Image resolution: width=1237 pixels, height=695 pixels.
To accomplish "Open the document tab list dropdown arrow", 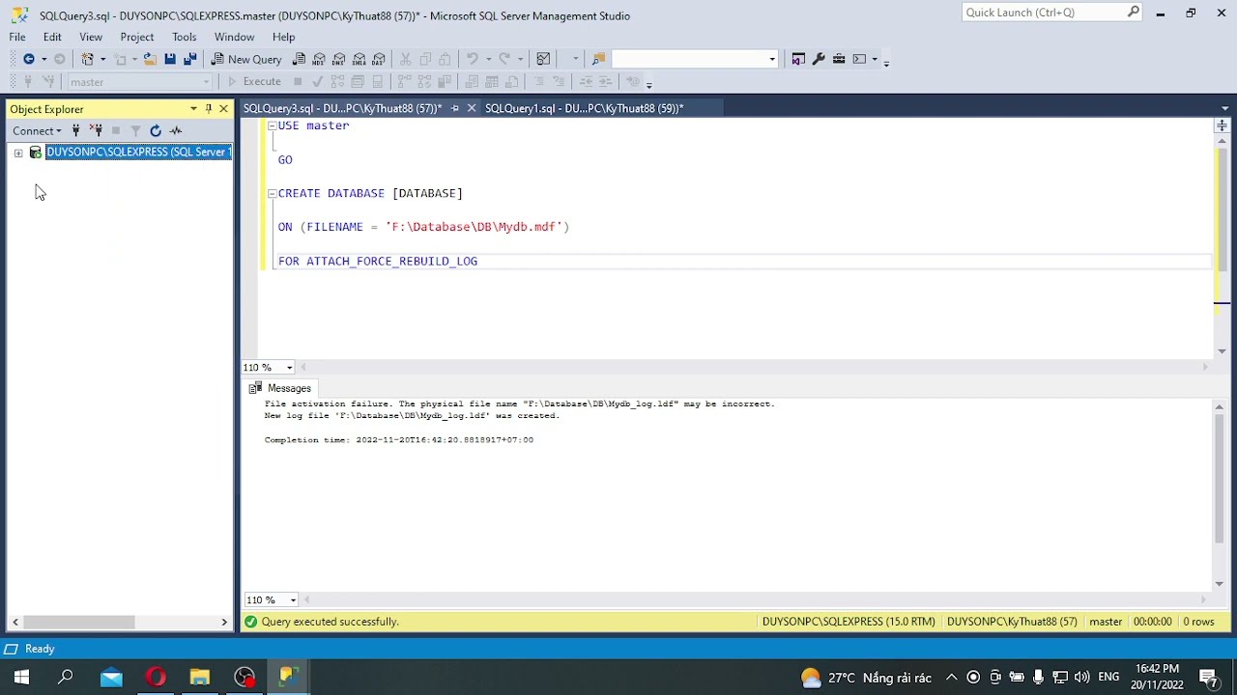I will (x=1224, y=109).
